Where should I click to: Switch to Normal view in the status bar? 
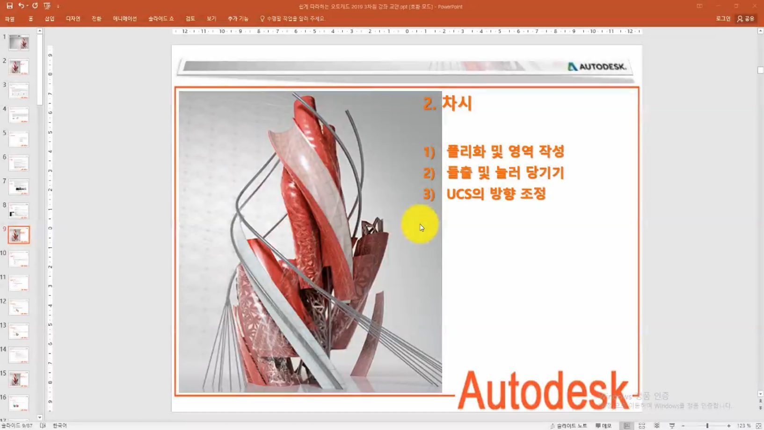point(626,425)
